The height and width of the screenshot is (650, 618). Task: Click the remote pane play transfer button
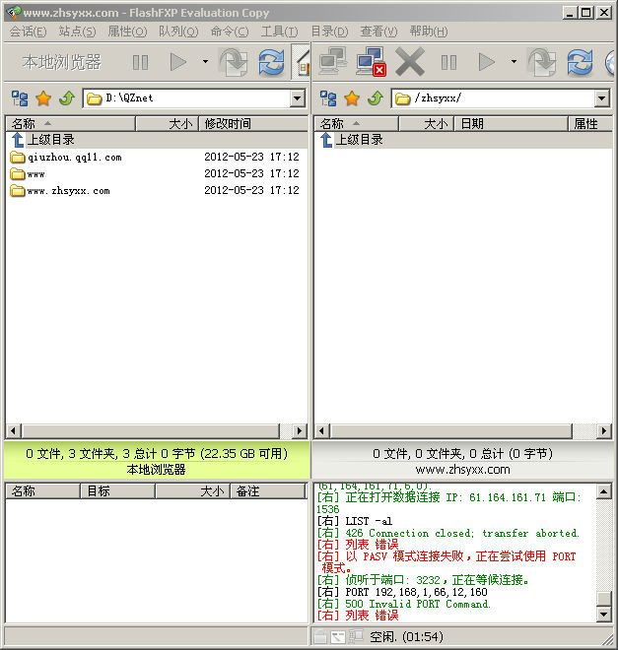click(487, 62)
